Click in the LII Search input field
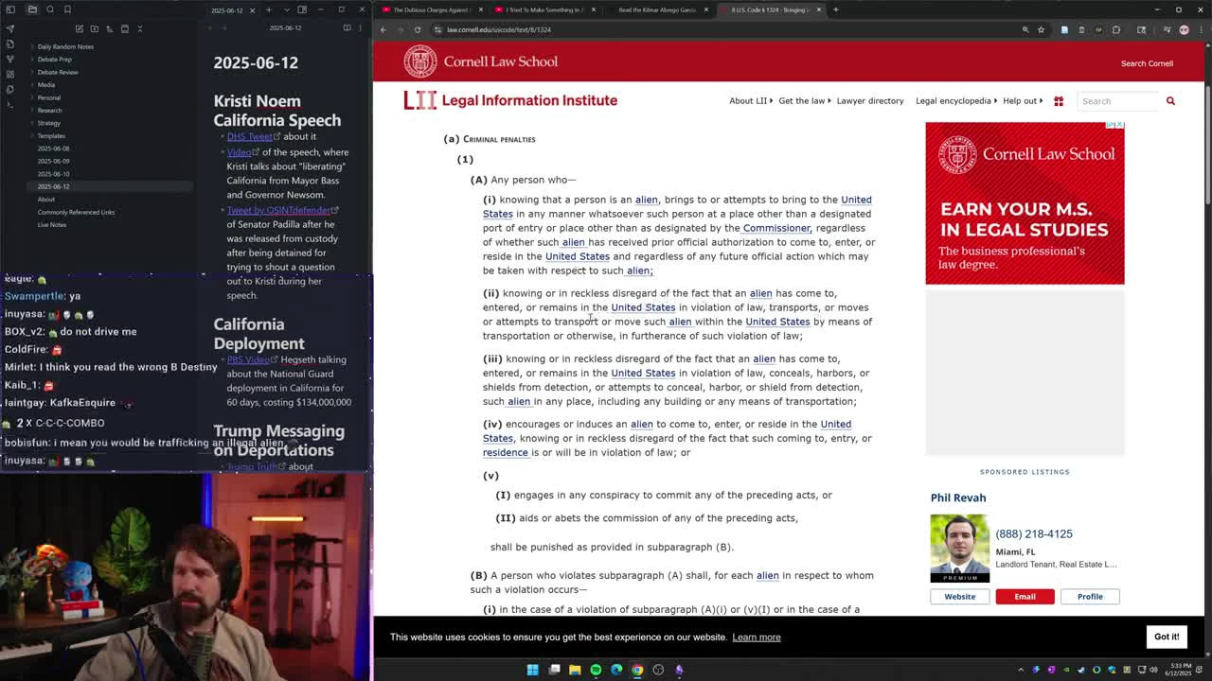 tap(1119, 101)
